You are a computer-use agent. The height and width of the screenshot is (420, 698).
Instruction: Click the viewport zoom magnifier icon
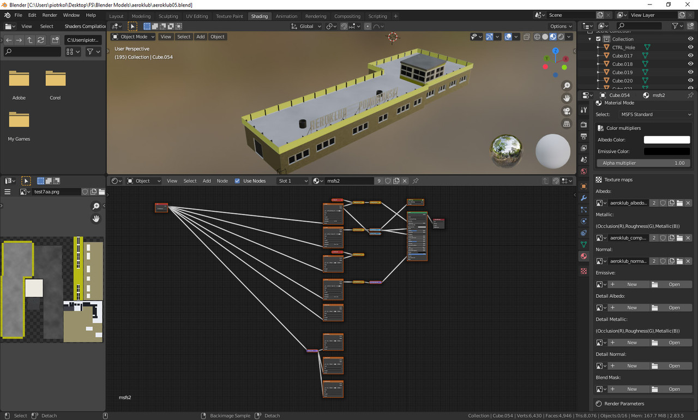point(567,86)
